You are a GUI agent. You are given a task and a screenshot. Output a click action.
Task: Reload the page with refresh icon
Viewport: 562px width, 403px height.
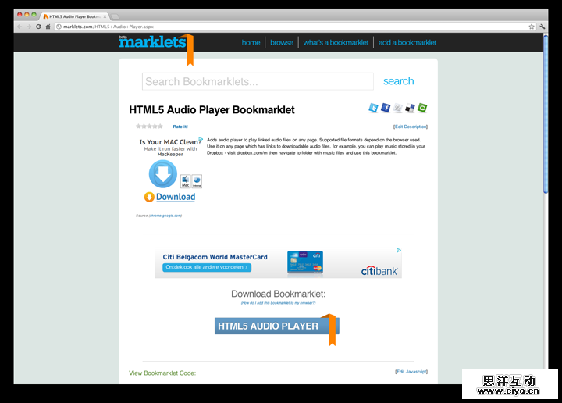[x=38, y=27]
